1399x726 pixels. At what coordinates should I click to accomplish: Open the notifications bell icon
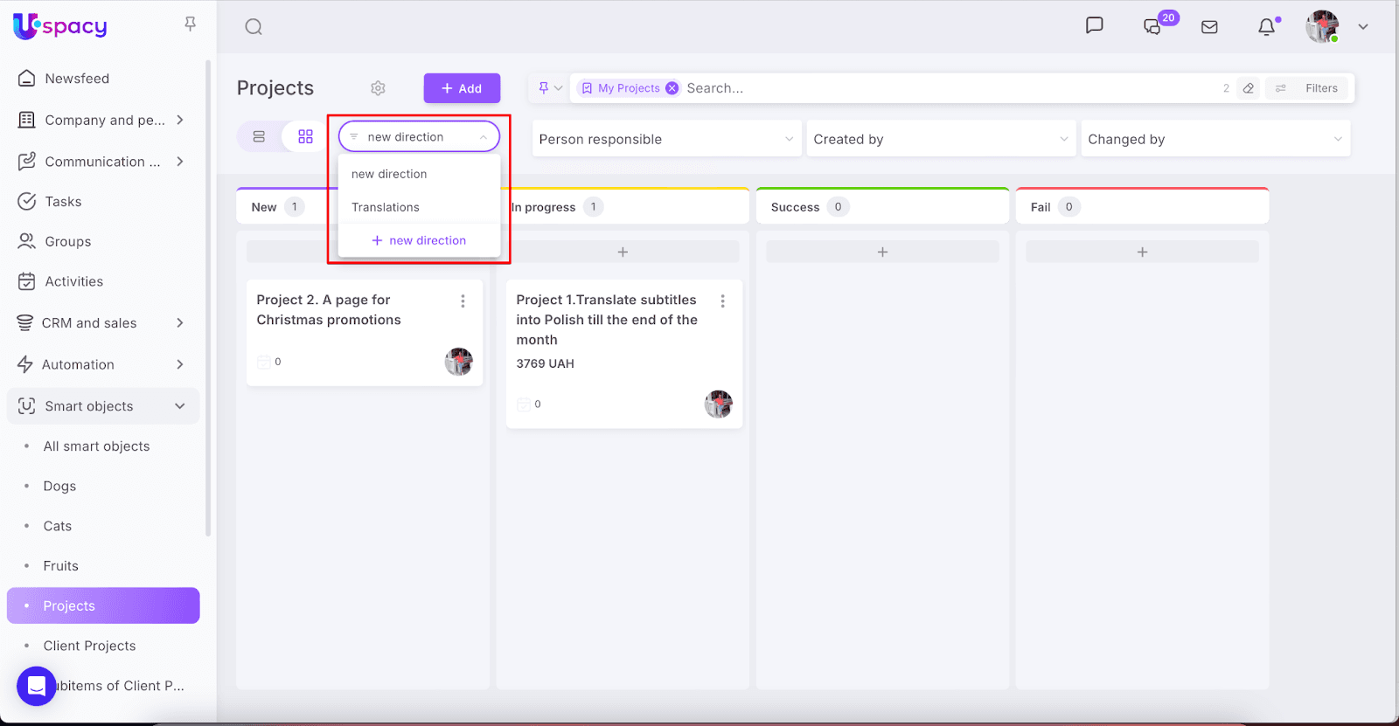(1266, 27)
